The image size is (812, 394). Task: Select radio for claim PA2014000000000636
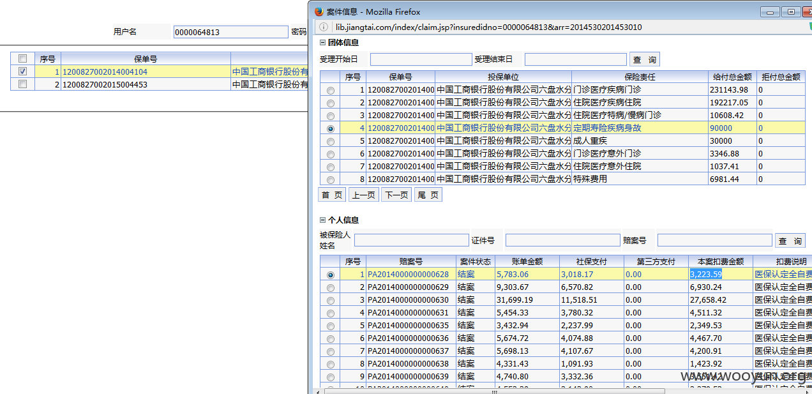click(x=330, y=339)
